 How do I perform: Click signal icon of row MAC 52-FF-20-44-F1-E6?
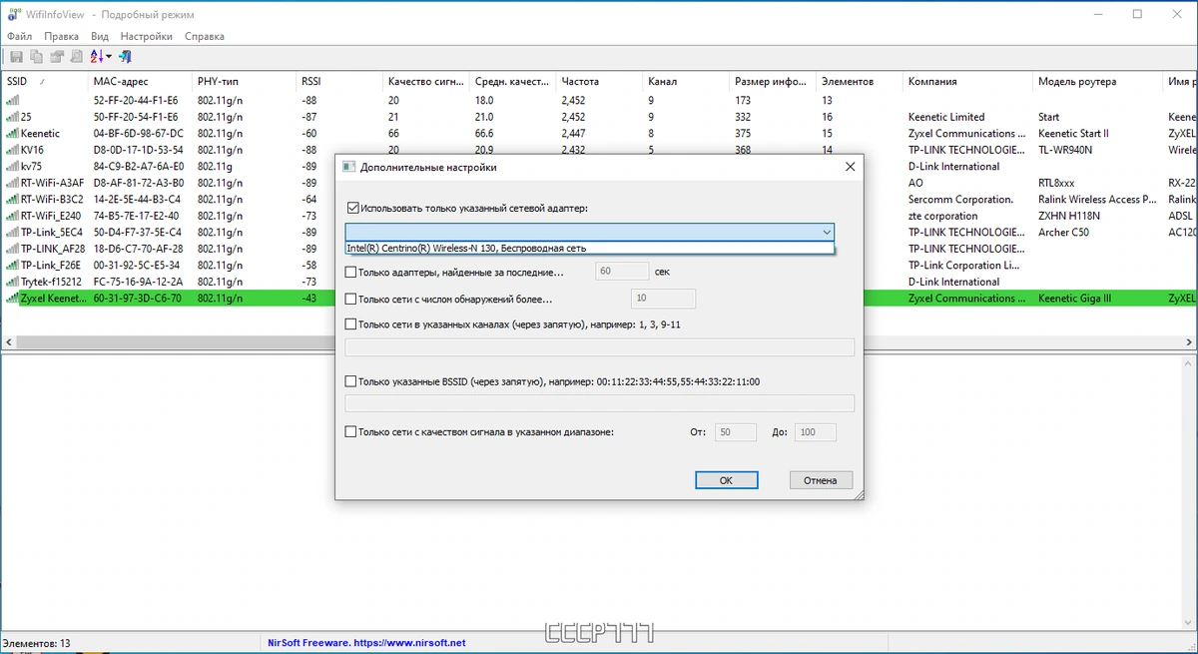[13, 100]
